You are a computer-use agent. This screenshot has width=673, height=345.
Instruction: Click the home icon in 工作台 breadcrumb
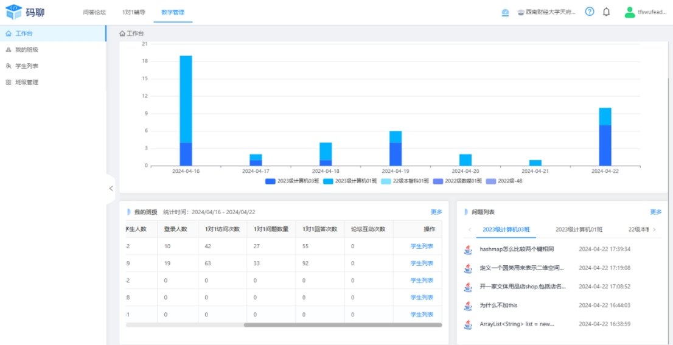122,33
